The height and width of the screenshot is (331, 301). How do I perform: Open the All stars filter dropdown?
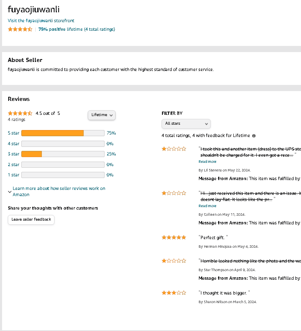point(186,123)
